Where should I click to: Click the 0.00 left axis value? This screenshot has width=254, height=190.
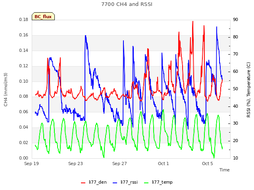point(24,158)
